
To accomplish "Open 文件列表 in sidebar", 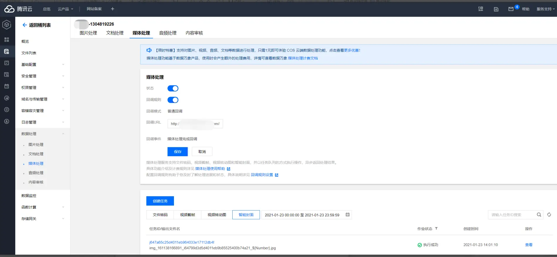I will [x=29, y=53].
